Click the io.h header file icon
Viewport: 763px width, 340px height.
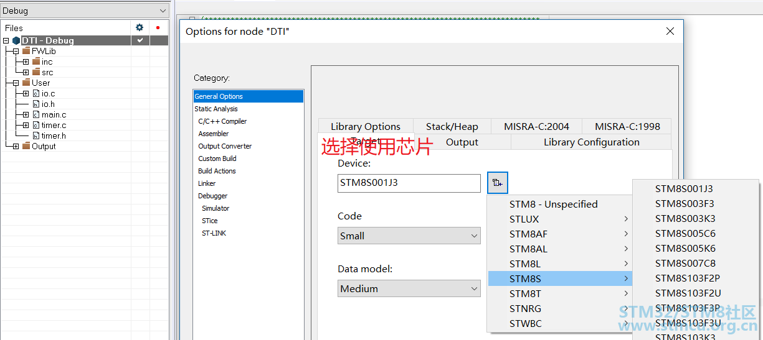pyautogui.click(x=36, y=104)
